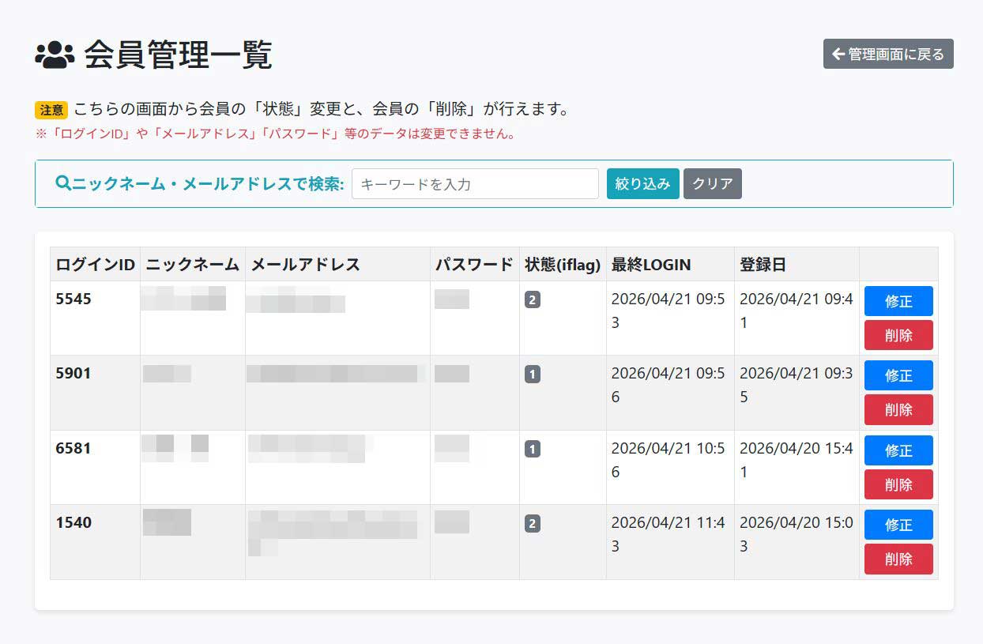983x644 pixels.
Task: Delete member 5545 with 削除
Action: click(898, 335)
